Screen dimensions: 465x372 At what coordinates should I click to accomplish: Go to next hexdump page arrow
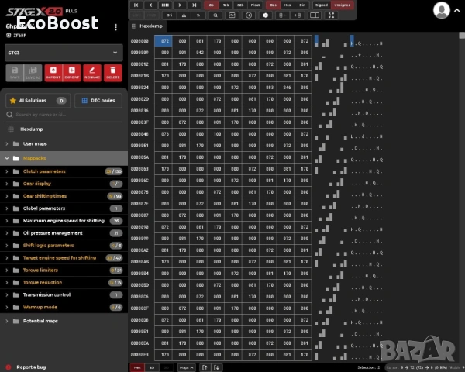tap(180, 5)
